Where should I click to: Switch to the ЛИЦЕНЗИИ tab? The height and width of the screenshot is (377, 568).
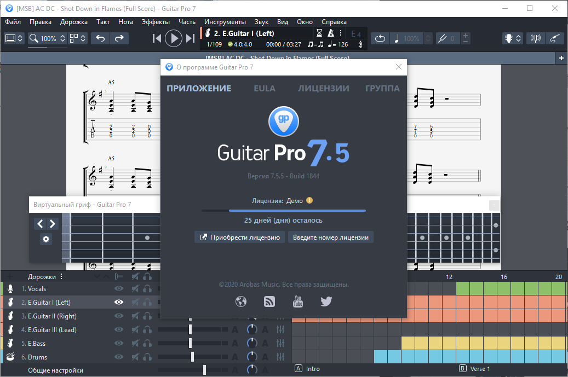tap(323, 89)
